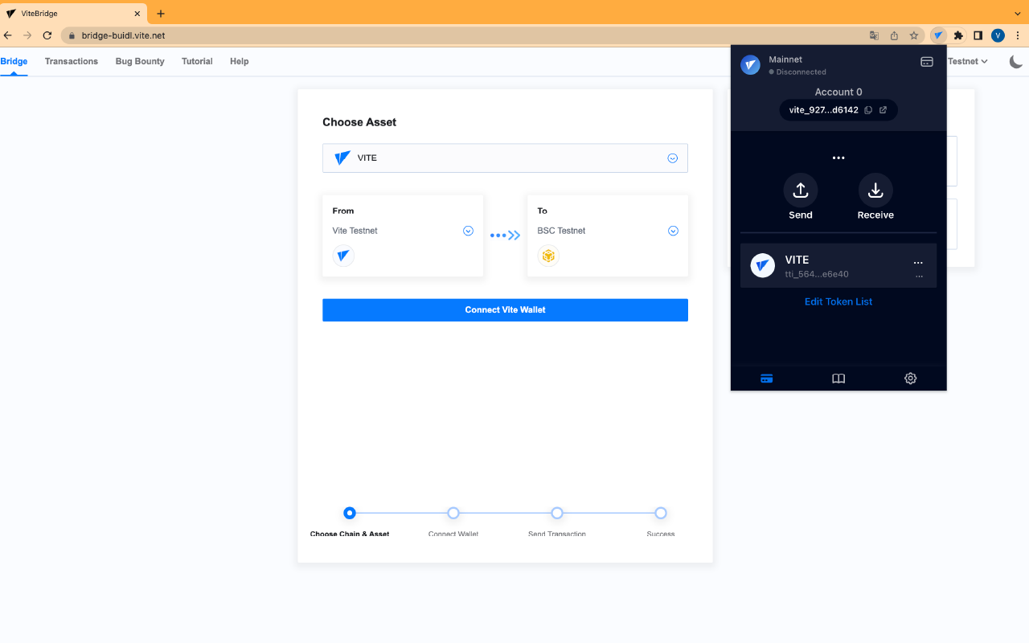1029x643 pixels.
Task: Close the ViteBridge browser tab
Action: click(137, 14)
